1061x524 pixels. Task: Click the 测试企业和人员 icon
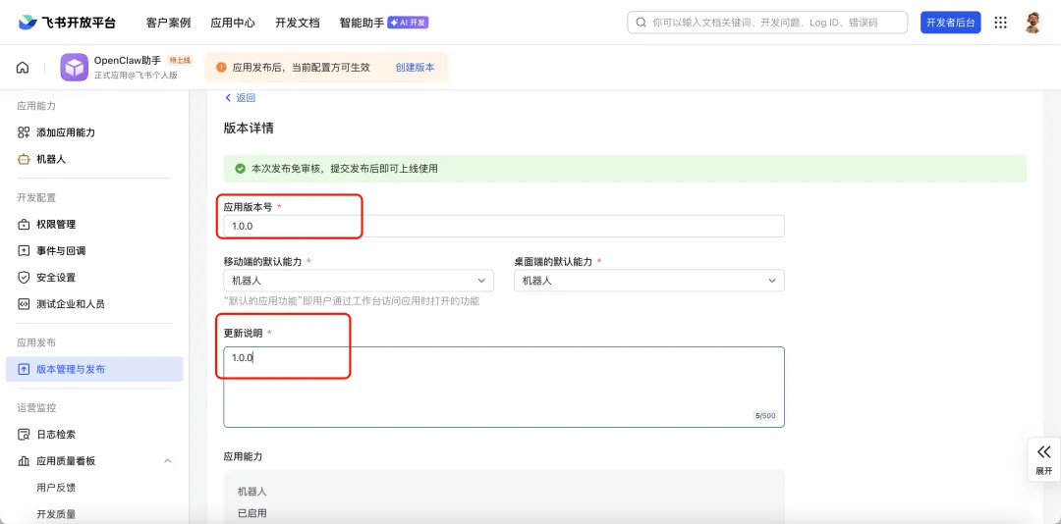pos(24,304)
